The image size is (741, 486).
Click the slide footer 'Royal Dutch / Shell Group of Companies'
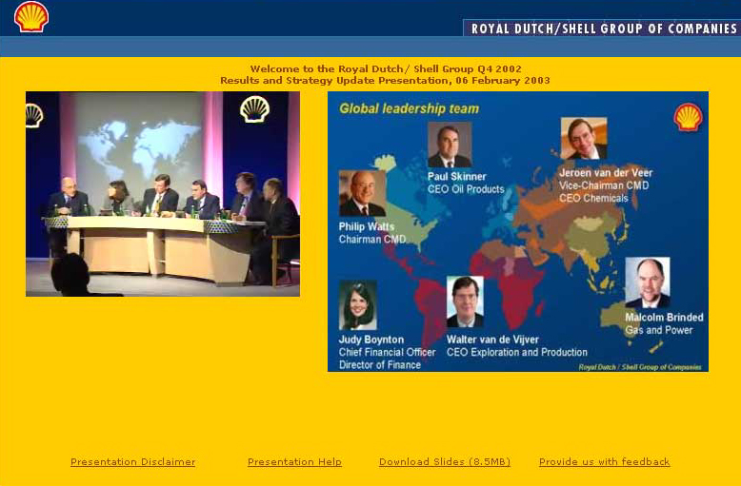point(640,367)
